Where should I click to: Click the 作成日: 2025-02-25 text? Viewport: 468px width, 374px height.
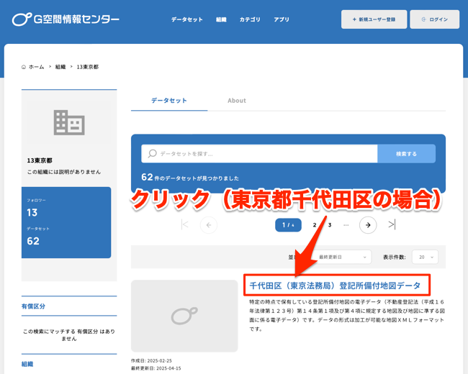point(151,360)
